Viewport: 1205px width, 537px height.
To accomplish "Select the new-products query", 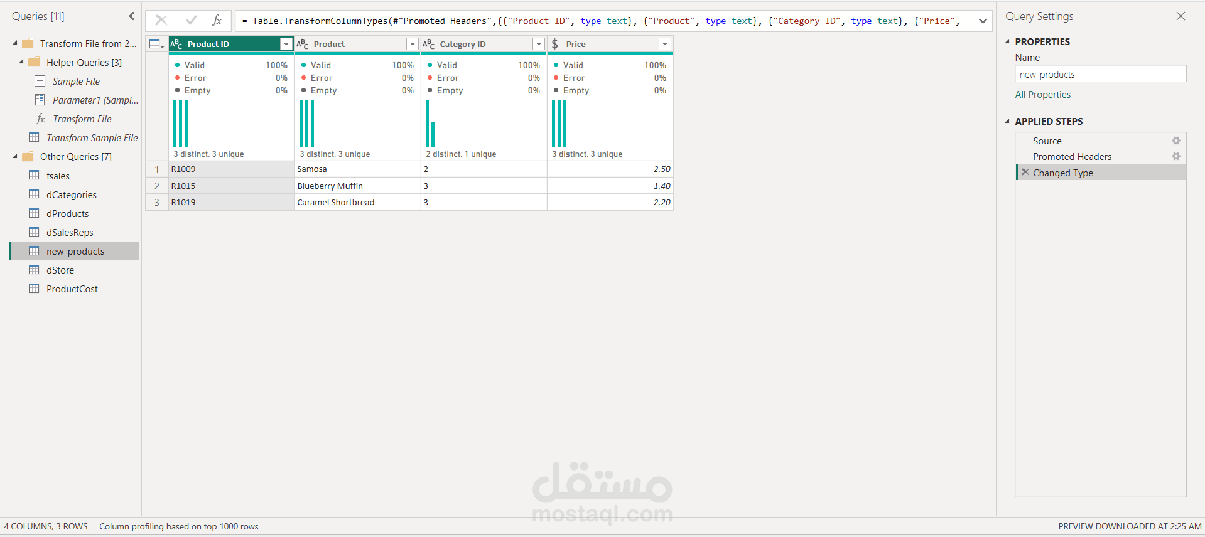I will click(74, 251).
